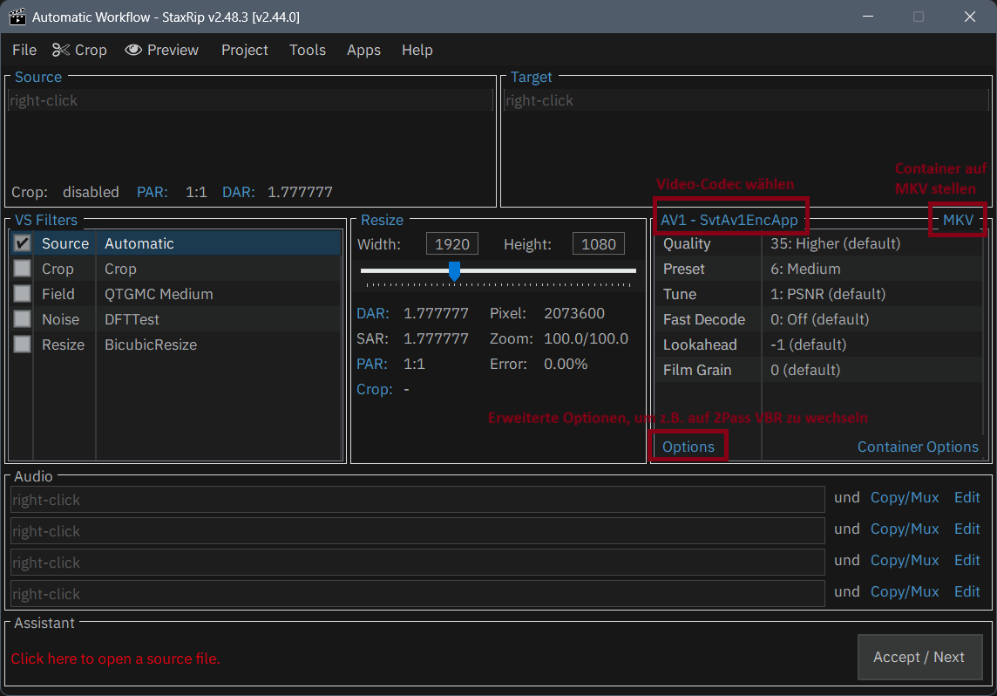Click 'Click here to open a source file.'
The height and width of the screenshot is (696, 997).
pyautogui.click(x=115, y=658)
